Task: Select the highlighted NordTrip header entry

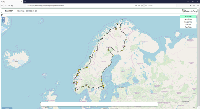Action: 188,16
